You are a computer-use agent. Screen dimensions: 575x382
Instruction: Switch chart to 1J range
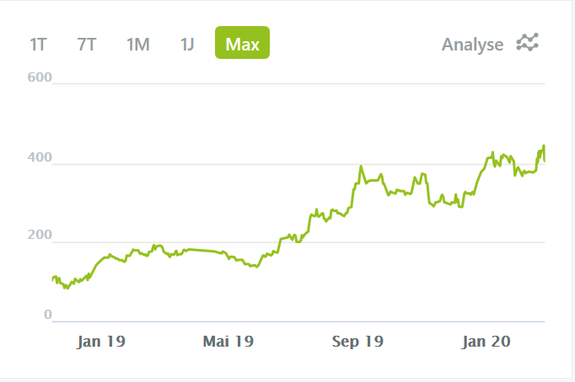click(187, 44)
